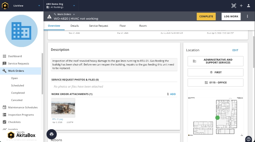The image size is (255, 142).
Task: Open the Service Request tab
Action: 98,26
